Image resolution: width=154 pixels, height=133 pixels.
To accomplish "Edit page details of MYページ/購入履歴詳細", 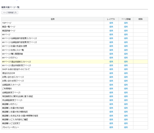I will click(126, 54).
